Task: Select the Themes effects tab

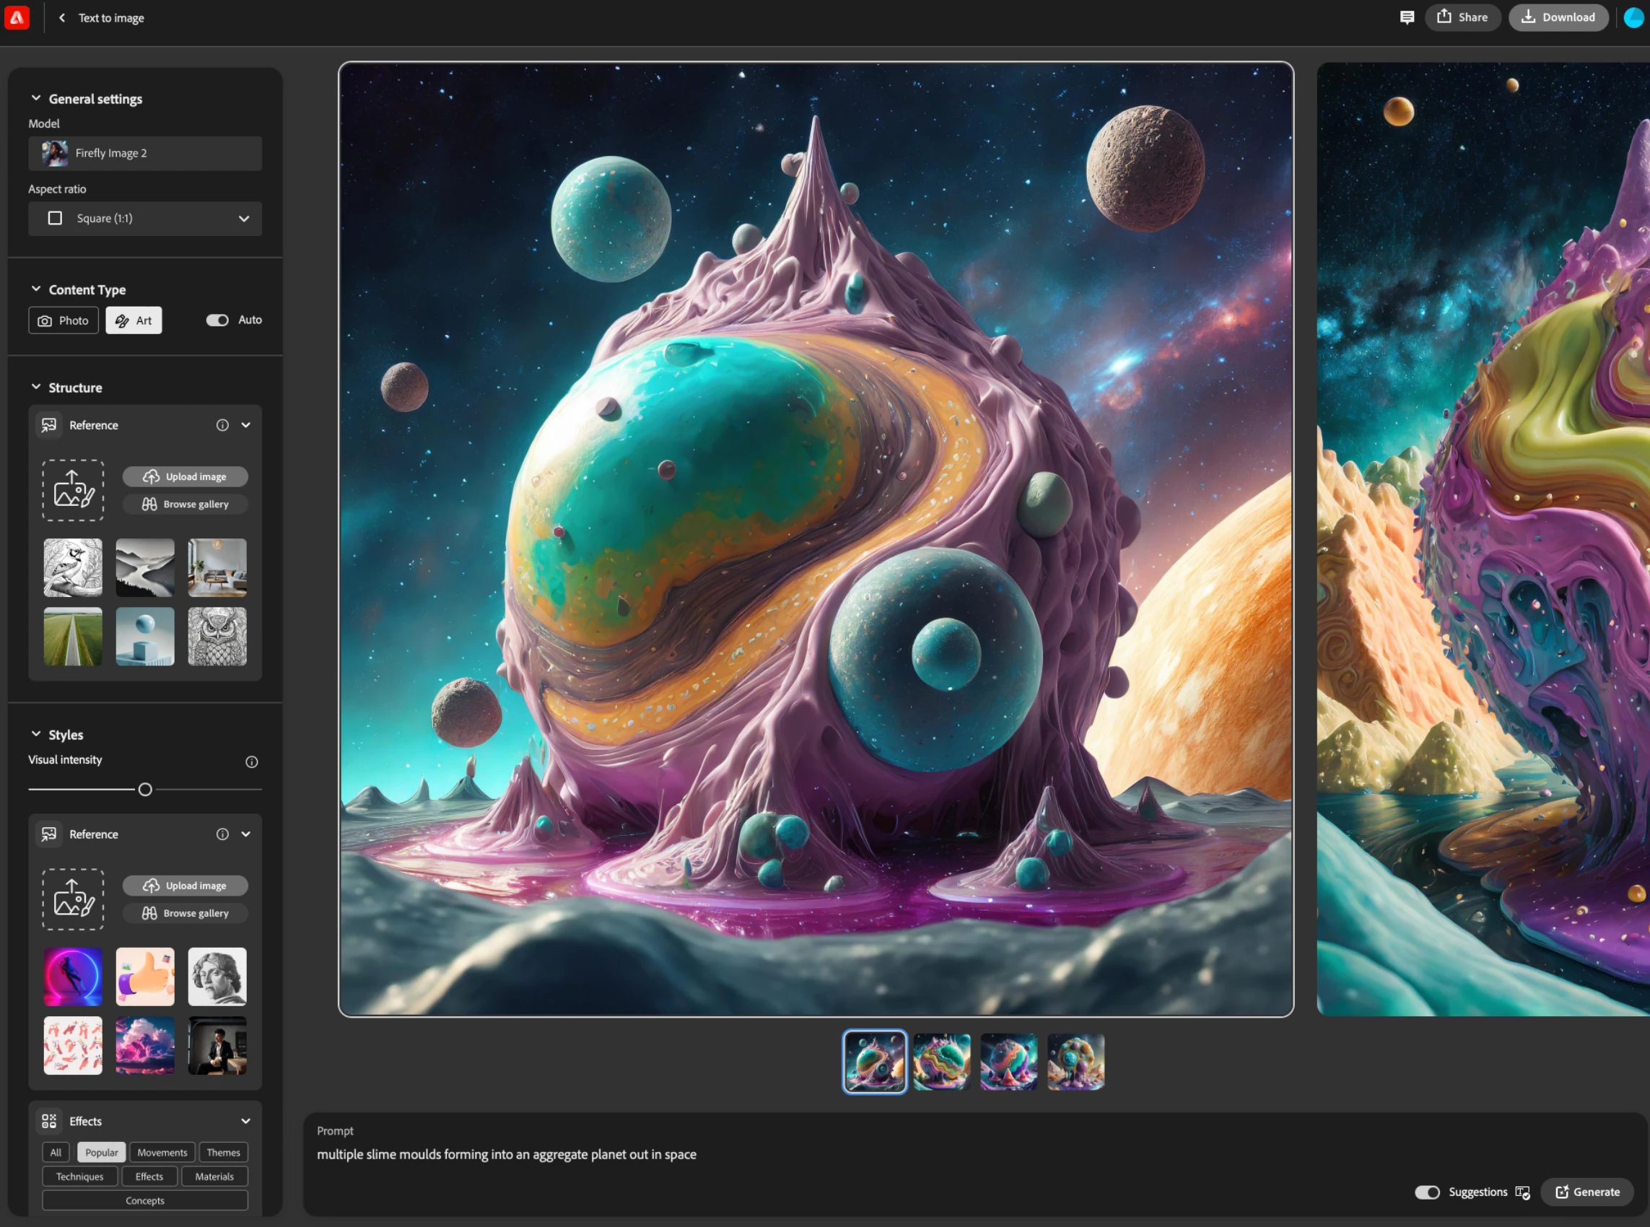Action: coord(223,1152)
